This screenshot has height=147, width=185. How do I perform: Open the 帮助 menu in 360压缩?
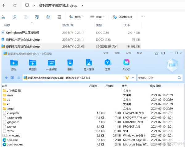tap(139, 53)
